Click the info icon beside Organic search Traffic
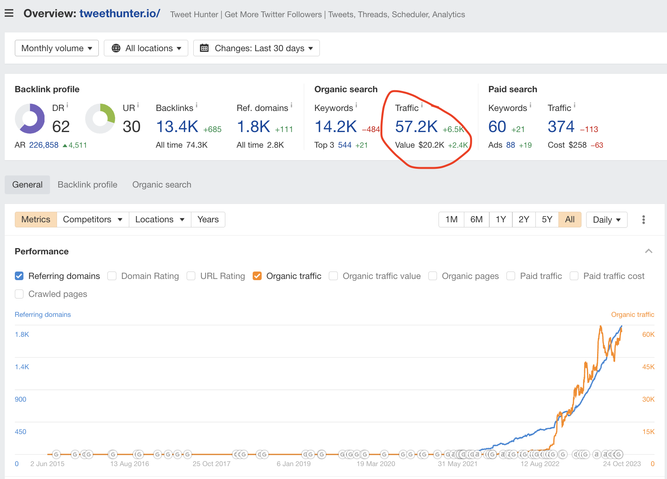Screen dimensions: 667x479 (x=422, y=105)
